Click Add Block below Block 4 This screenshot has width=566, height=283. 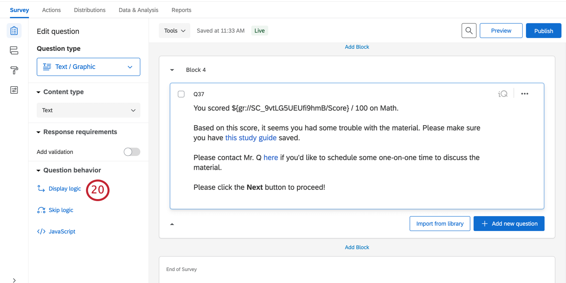click(357, 247)
